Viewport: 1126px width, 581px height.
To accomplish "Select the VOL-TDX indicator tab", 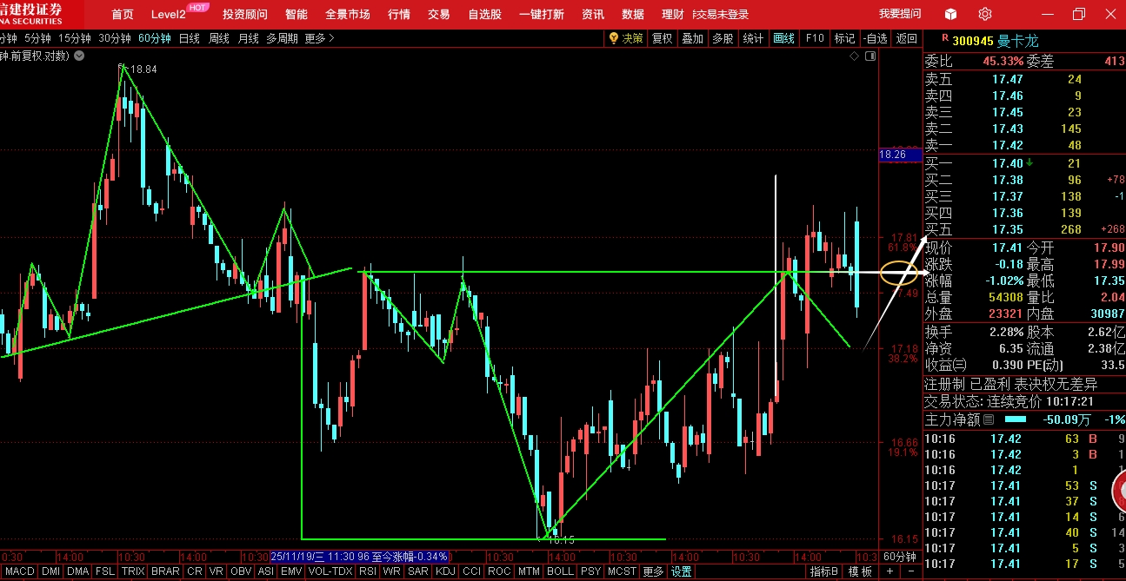I will coord(330,571).
